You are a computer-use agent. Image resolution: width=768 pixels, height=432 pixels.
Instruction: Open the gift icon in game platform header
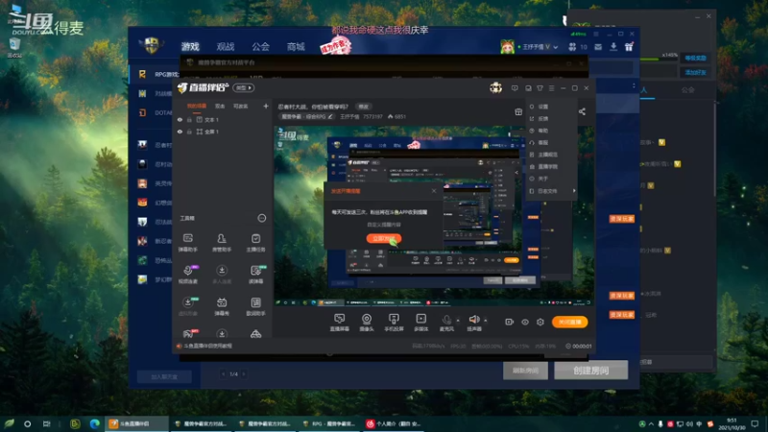point(629,46)
